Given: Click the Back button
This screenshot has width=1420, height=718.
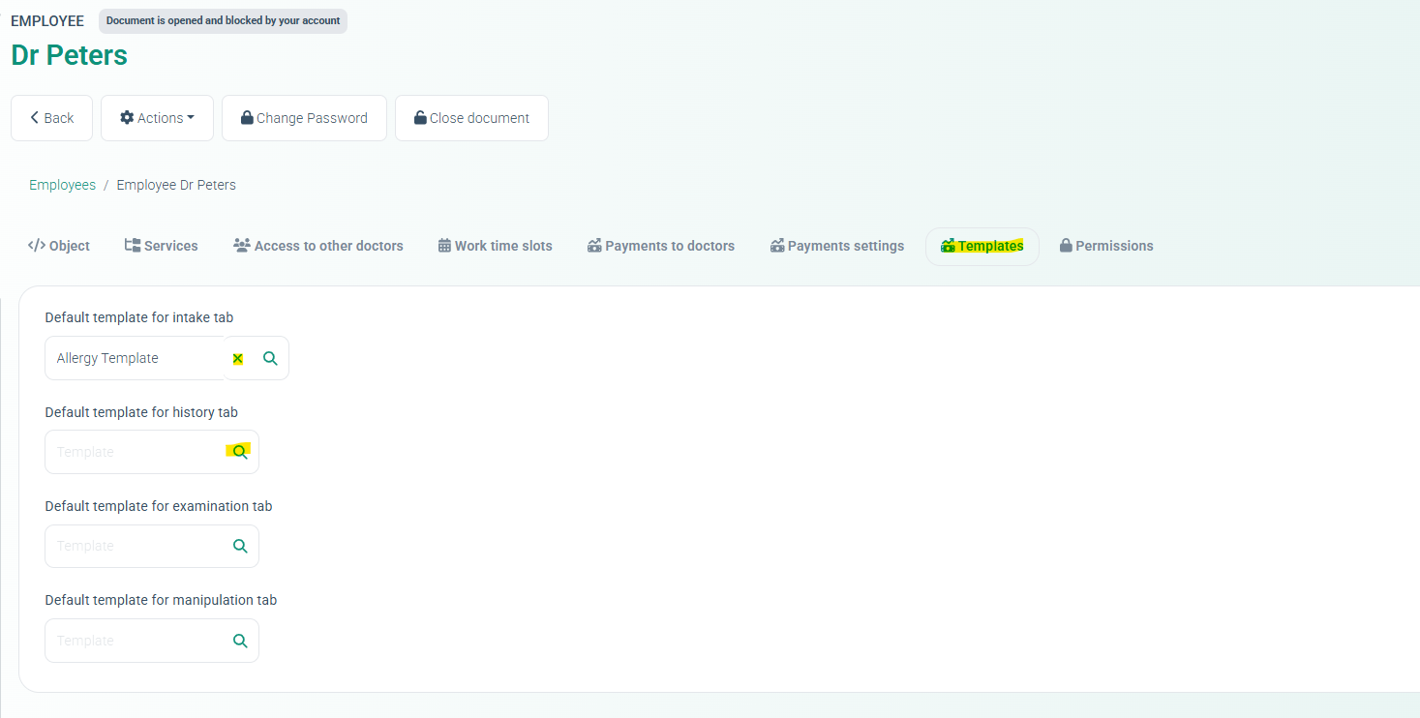Looking at the screenshot, I should click(x=51, y=118).
